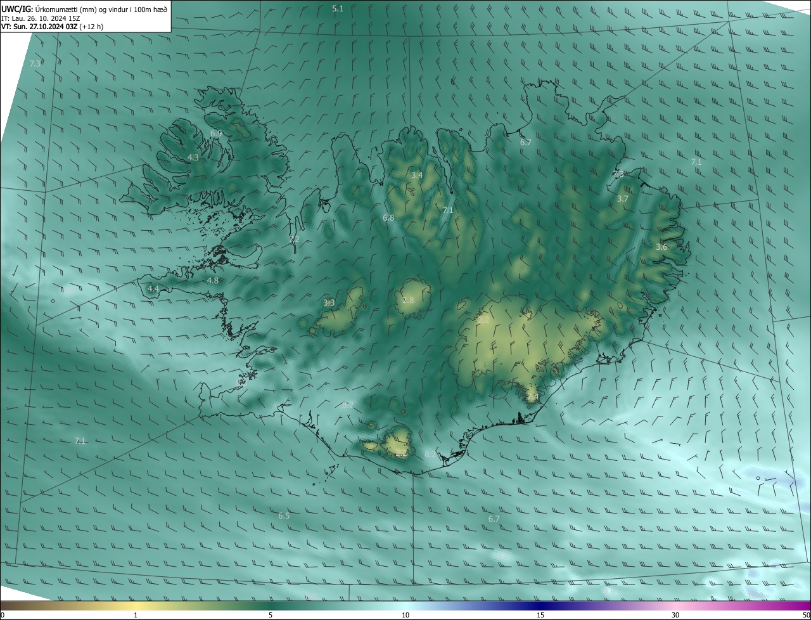This screenshot has width=811, height=620.
Task: Click the 4.4 value label
Action: [153, 288]
